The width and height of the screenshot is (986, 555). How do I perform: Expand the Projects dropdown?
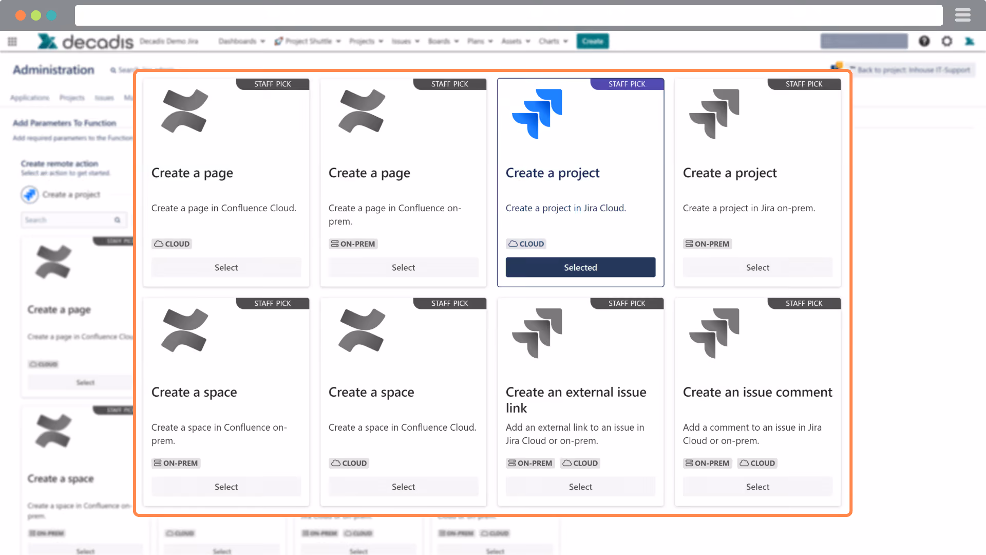366,41
